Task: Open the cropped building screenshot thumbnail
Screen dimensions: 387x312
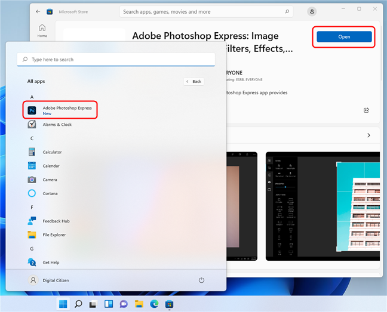Action: click(322, 206)
